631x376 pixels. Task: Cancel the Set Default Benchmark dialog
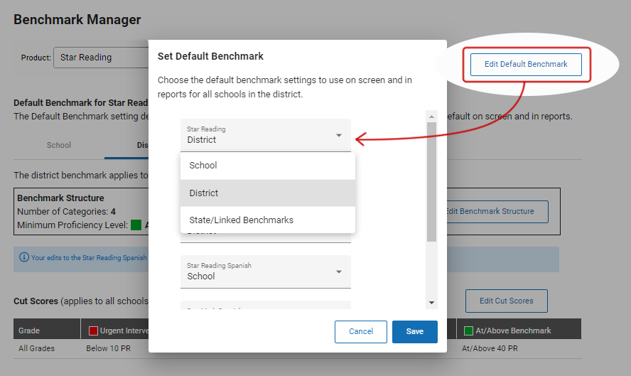click(361, 331)
